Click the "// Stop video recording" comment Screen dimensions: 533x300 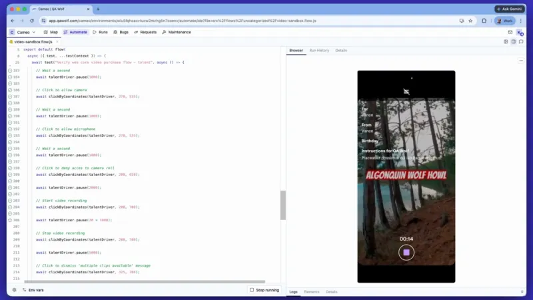coord(60,233)
